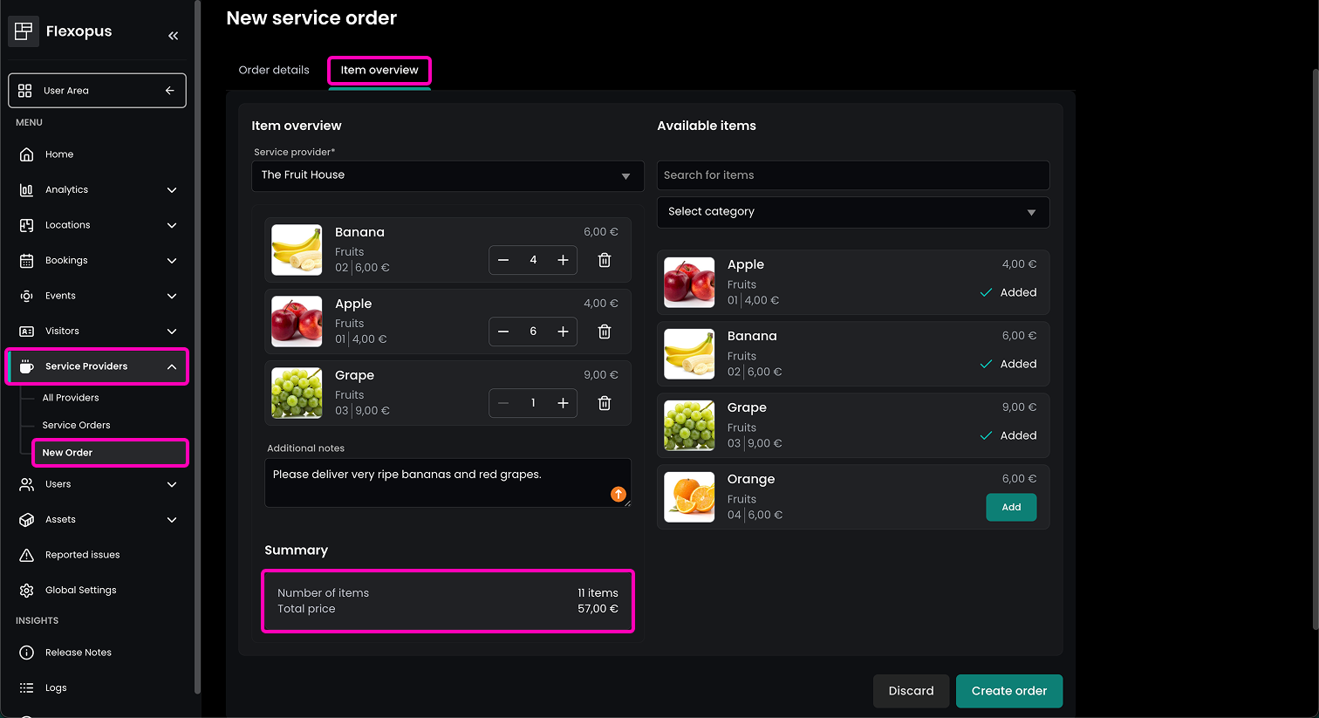This screenshot has height=718, width=1319.
Task: Click the orange arrow icon in notes
Action: tap(618, 494)
